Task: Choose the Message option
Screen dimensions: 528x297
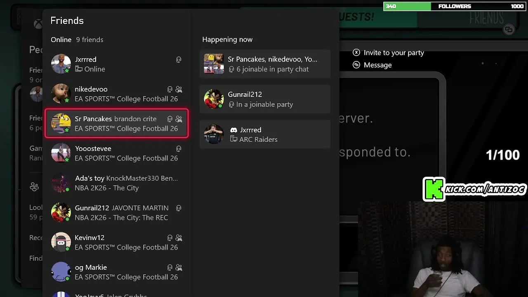Action: [372, 65]
